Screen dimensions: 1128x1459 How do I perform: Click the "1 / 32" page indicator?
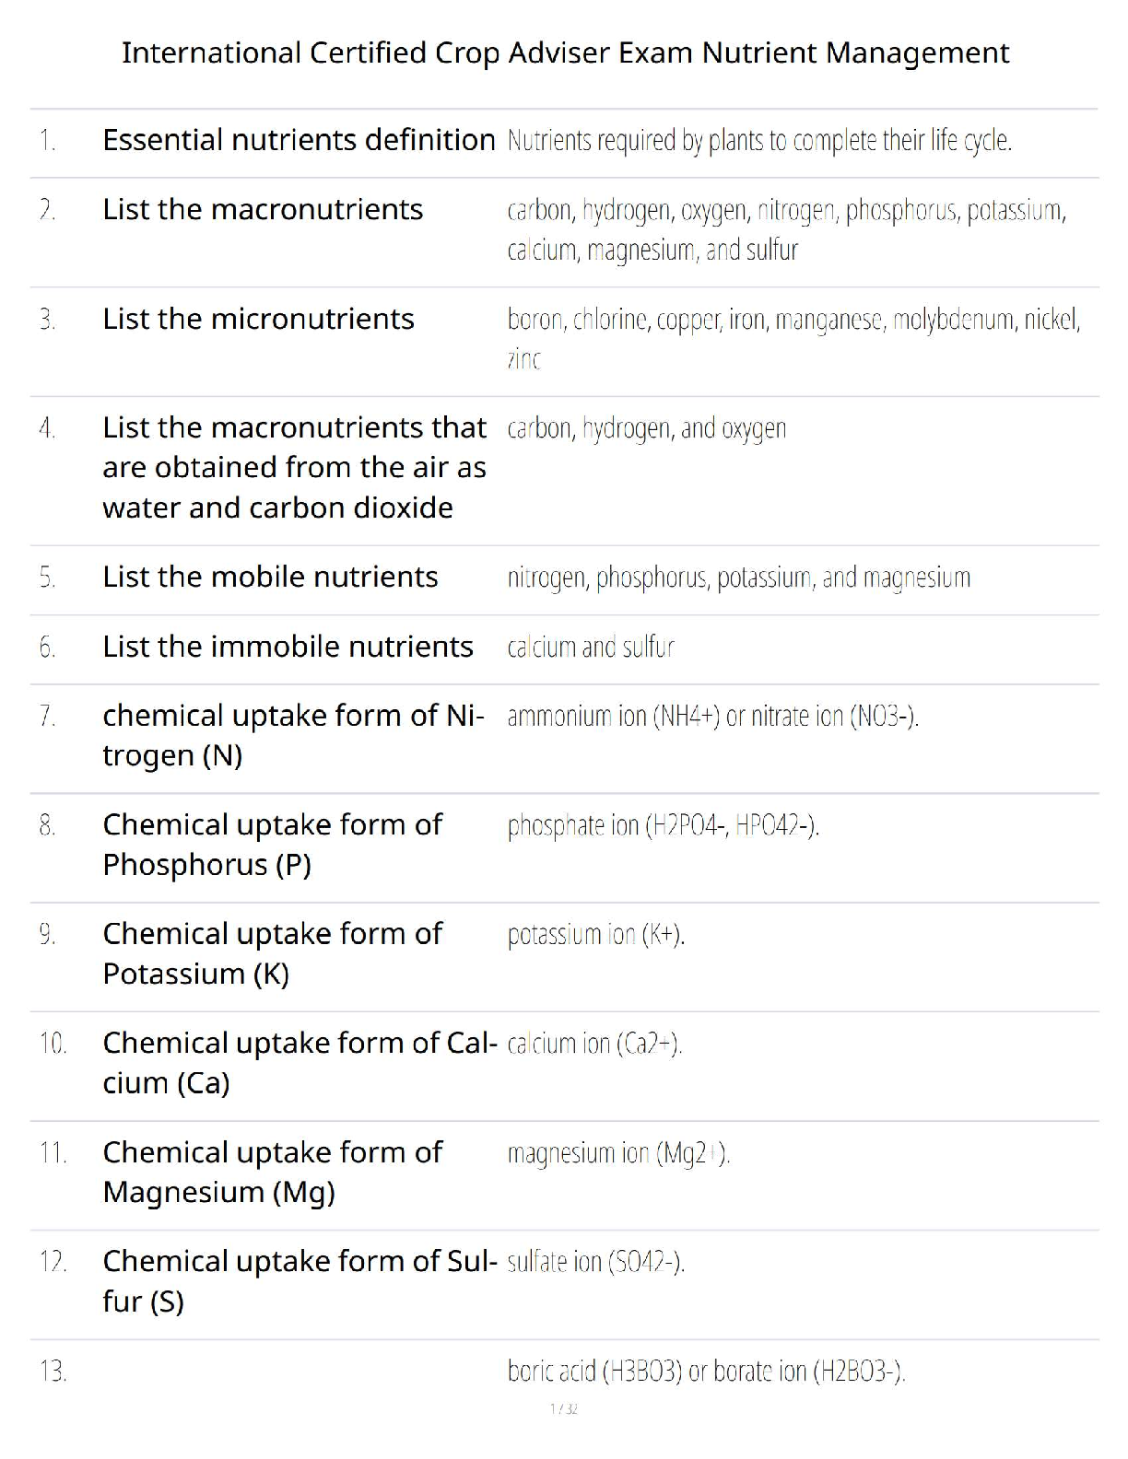563,1408
